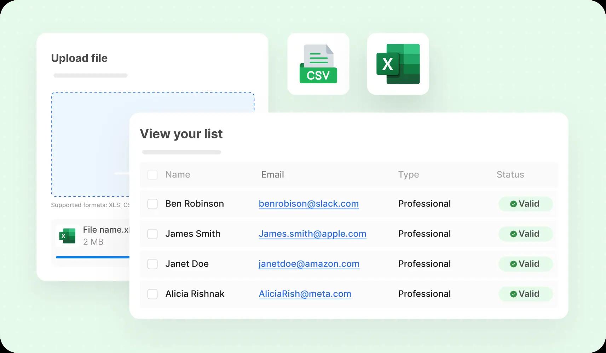This screenshot has height=353, width=606.
Task: Select the name Ben Robinson
Action: [195, 204]
